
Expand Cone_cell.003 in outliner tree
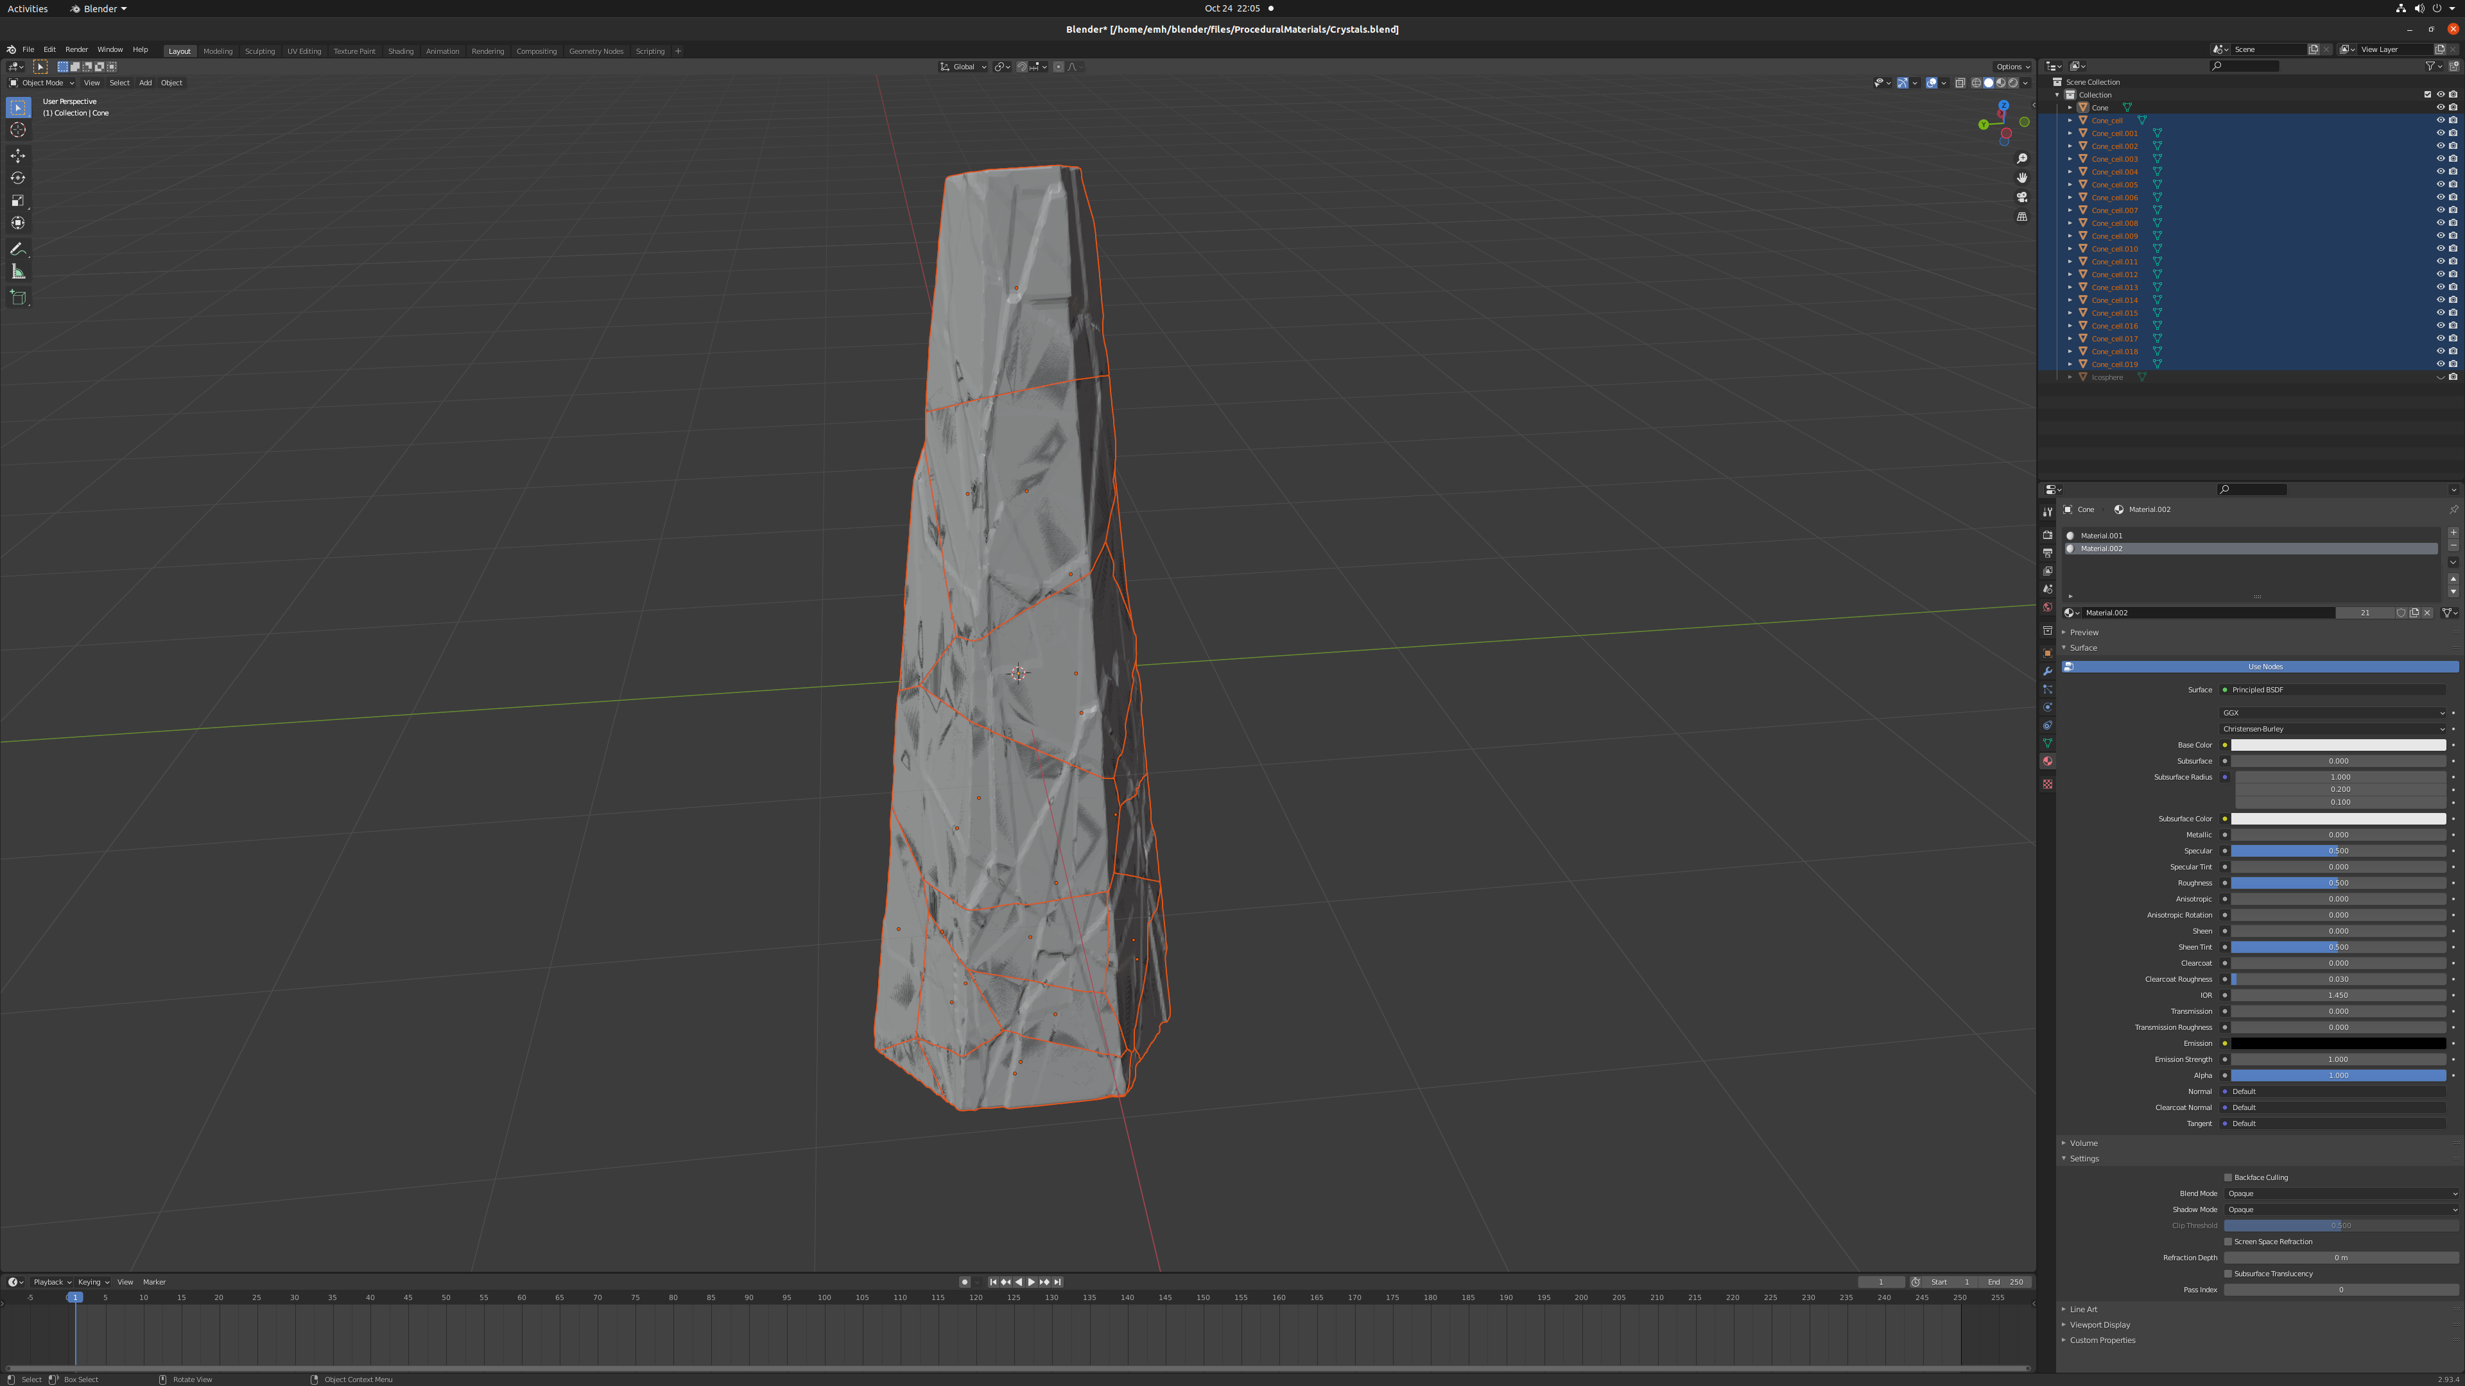[2070, 158]
